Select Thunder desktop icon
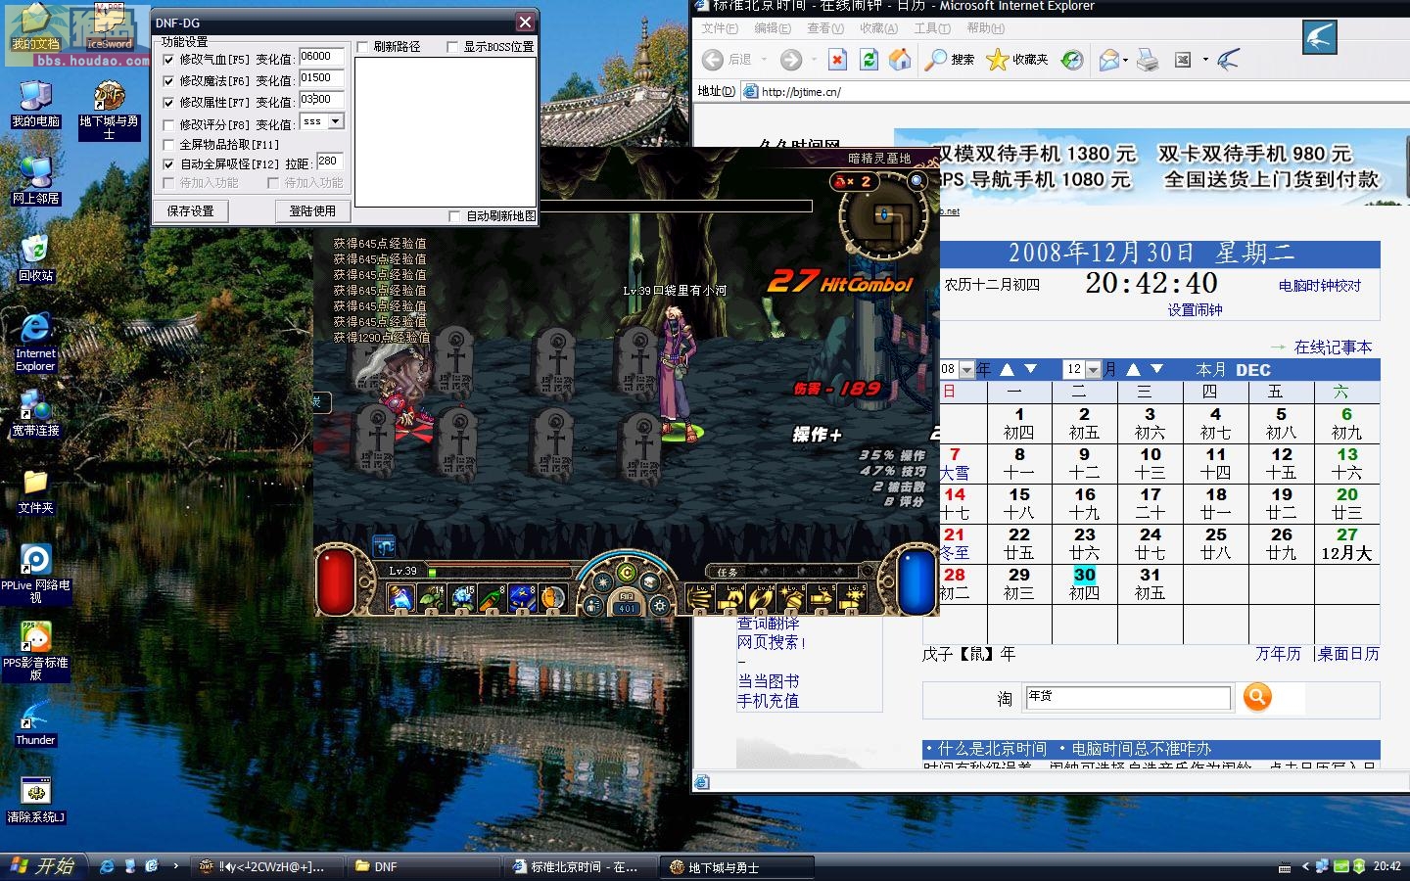The width and height of the screenshot is (1410, 881). coord(35,722)
